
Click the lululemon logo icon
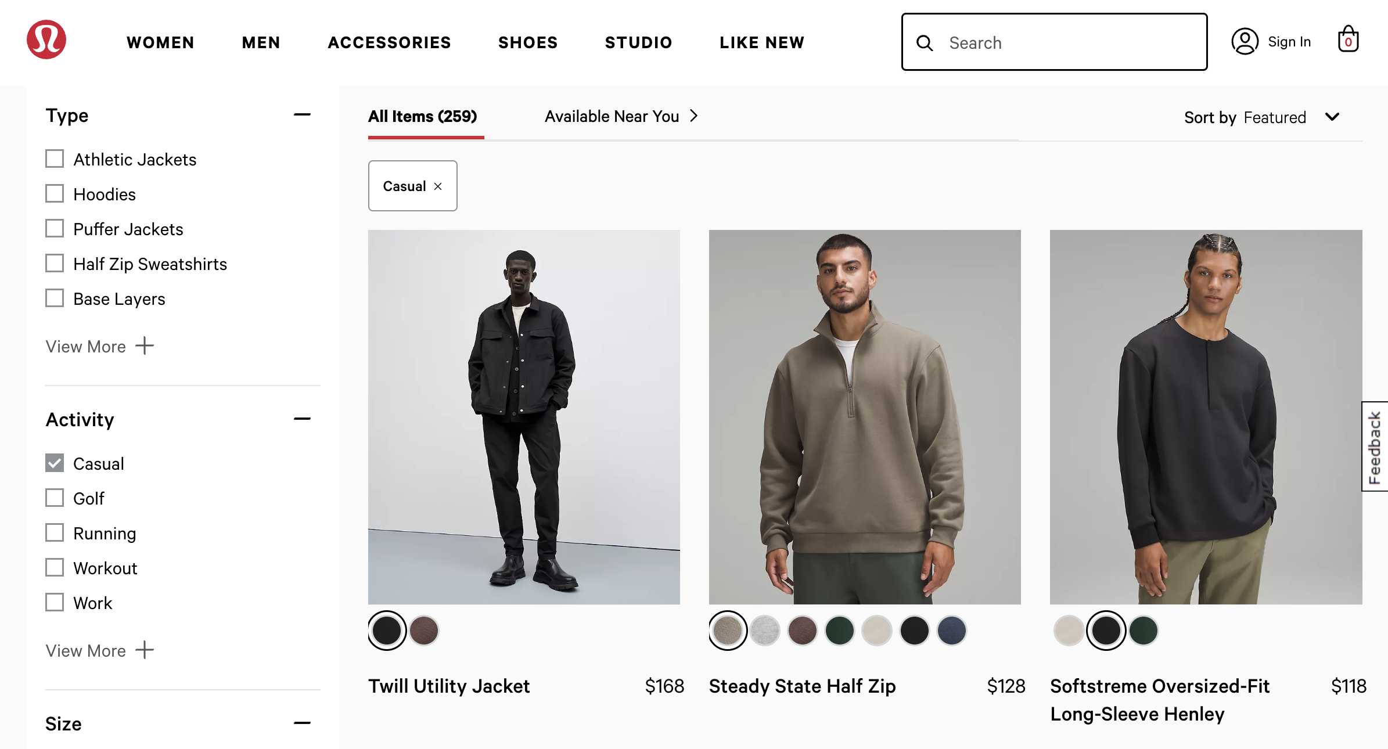click(x=48, y=41)
